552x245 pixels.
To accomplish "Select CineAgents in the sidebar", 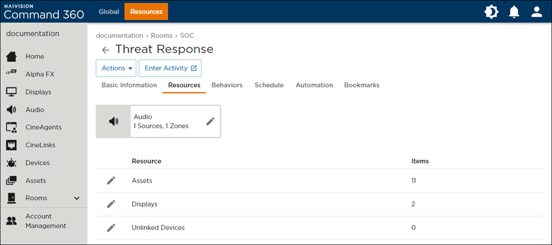I will coord(43,127).
